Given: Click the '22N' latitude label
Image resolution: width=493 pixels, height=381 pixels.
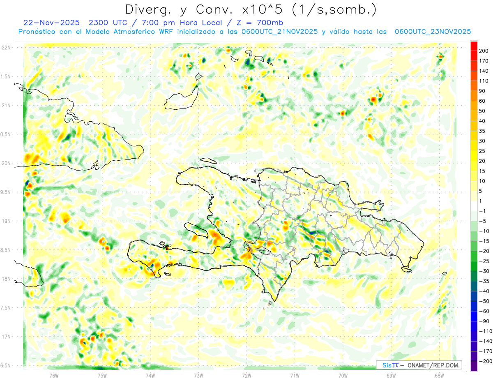Looking at the screenshot, I should pyautogui.click(x=7, y=48).
